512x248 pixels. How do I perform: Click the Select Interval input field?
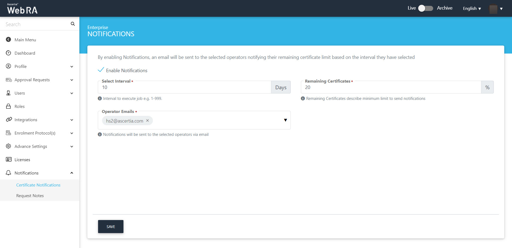[184, 87]
